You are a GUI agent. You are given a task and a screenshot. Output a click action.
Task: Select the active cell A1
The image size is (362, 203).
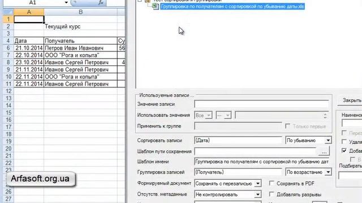click(29, 19)
